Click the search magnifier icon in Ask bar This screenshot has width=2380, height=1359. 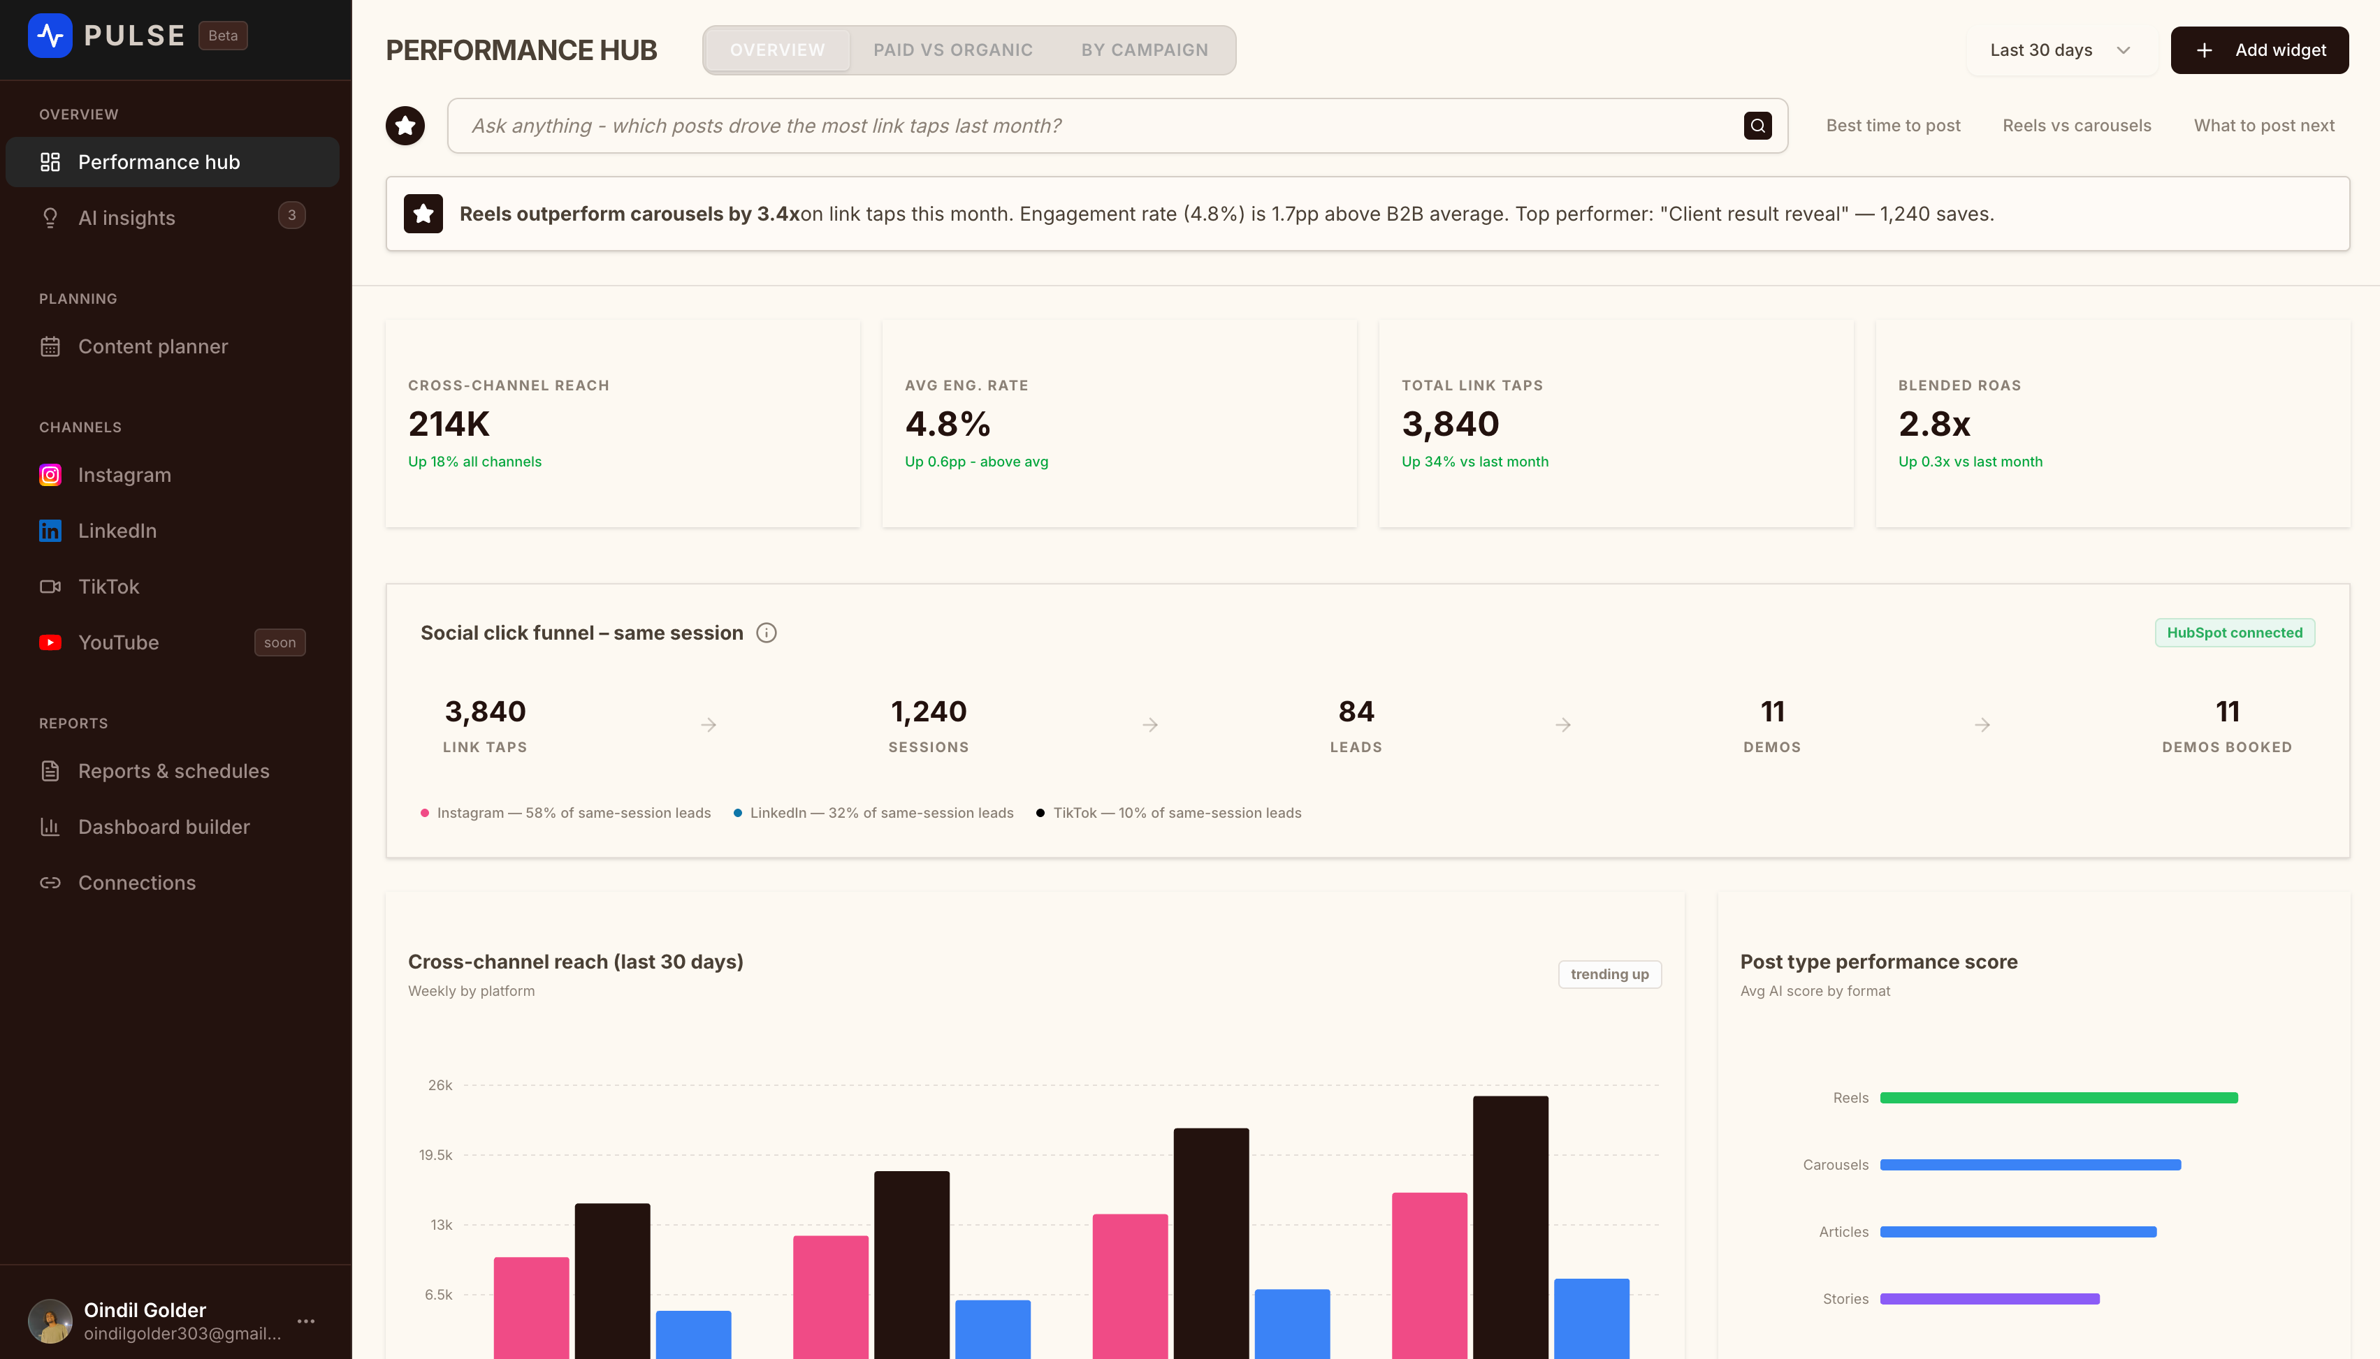(1757, 126)
